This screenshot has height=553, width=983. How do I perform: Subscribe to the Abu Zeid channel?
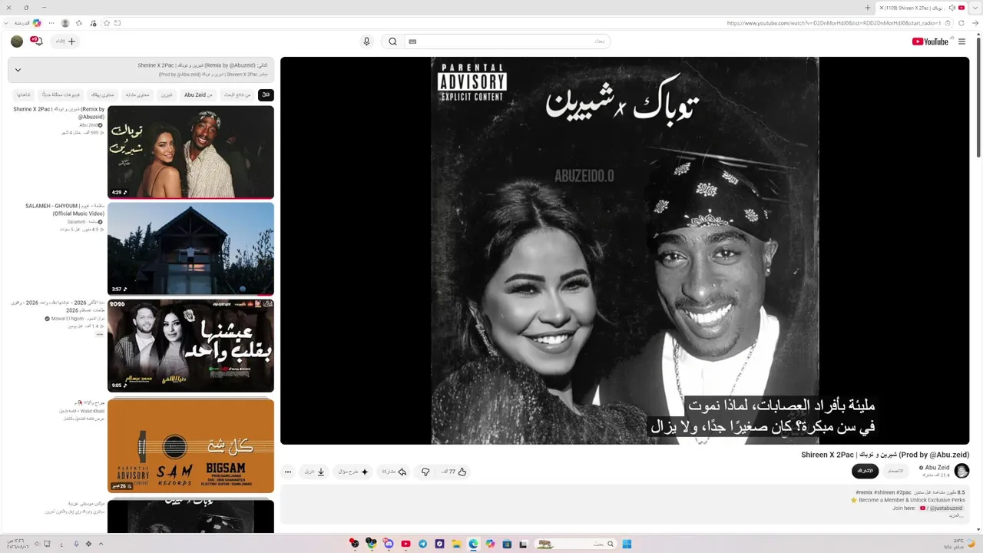[x=865, y=471]
